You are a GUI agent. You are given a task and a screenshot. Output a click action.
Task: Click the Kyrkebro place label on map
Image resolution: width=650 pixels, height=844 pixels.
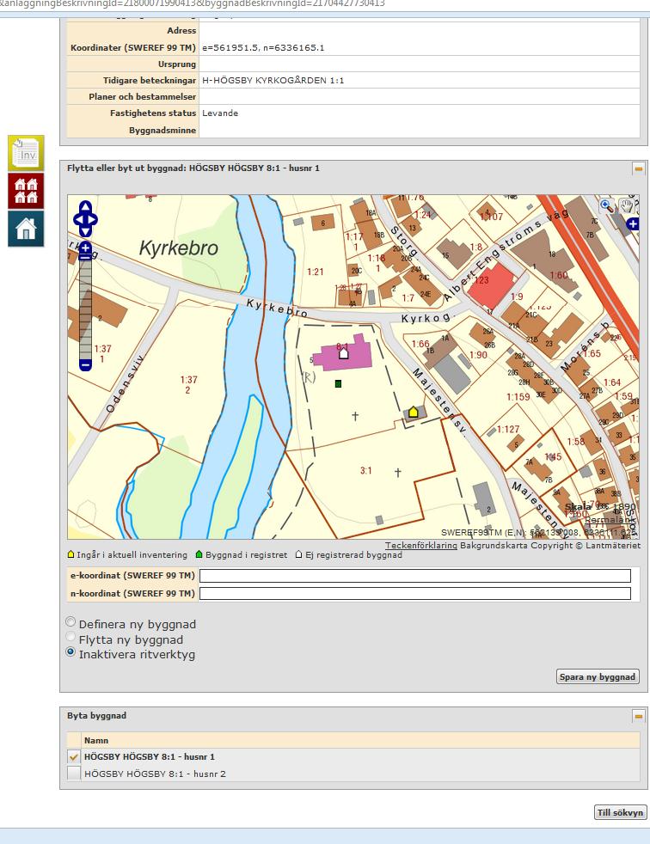tap(179, 248)
